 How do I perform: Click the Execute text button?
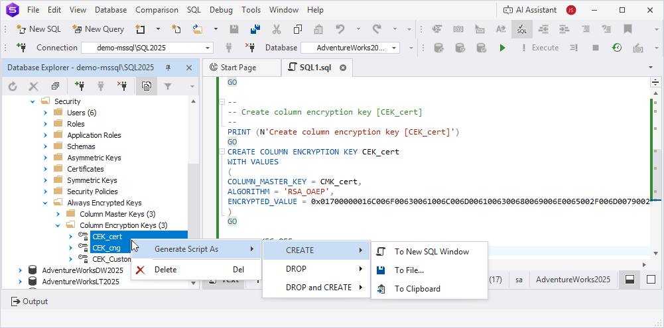[539, 48]
